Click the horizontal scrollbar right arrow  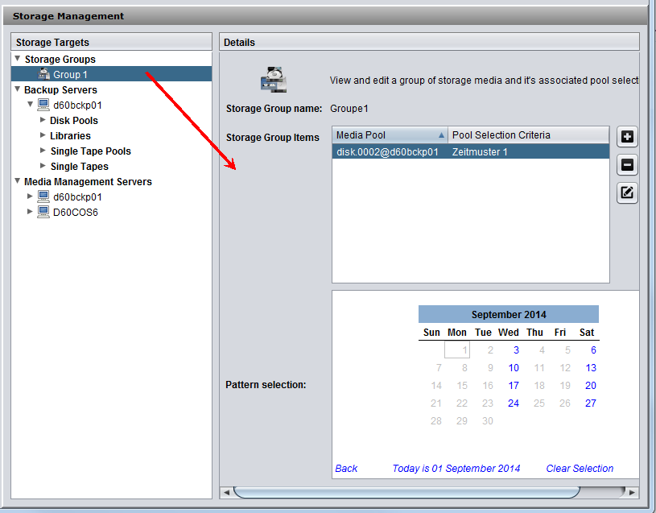tap(632, 492)
